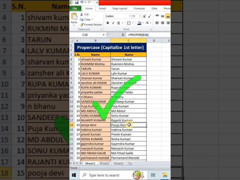Open the Formulas ribbon tab

[x=139, y=8]
